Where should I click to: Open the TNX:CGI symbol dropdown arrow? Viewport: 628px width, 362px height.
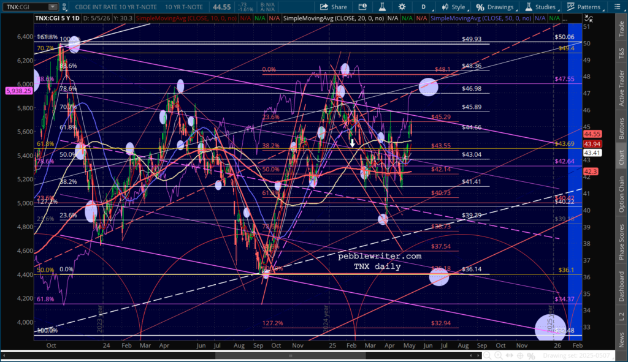coord(53,7)
